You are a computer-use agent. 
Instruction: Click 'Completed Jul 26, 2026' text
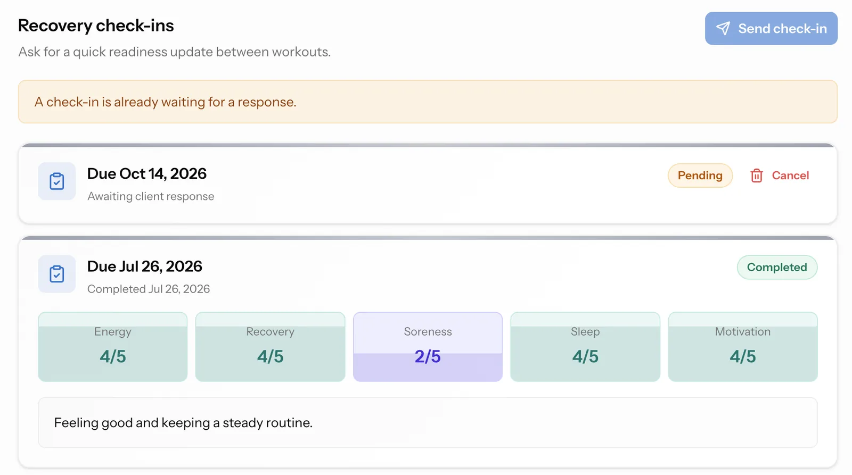(149, 289)
